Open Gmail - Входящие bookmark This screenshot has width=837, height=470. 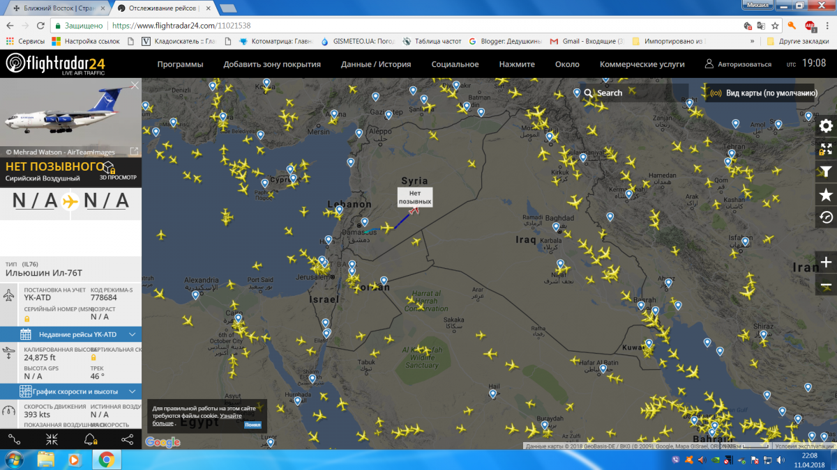click(587, 41)
